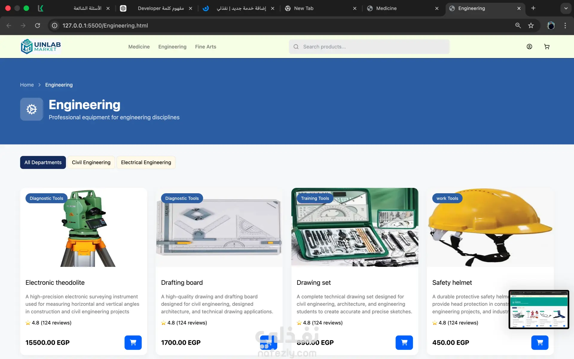Open the floating screenshot preview thumbnail
574x359 pixels.
[x=539, y=309]
